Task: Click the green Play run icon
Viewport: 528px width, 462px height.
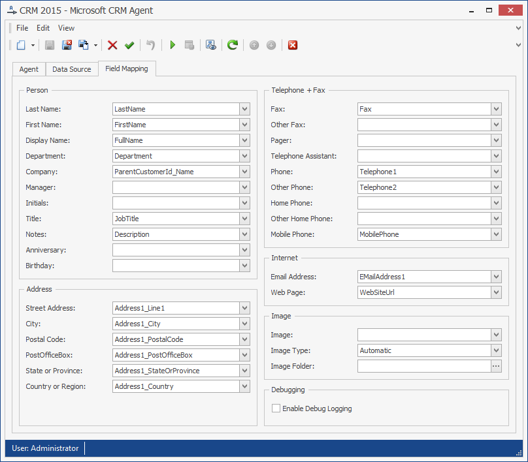Action: coord(173,45)
